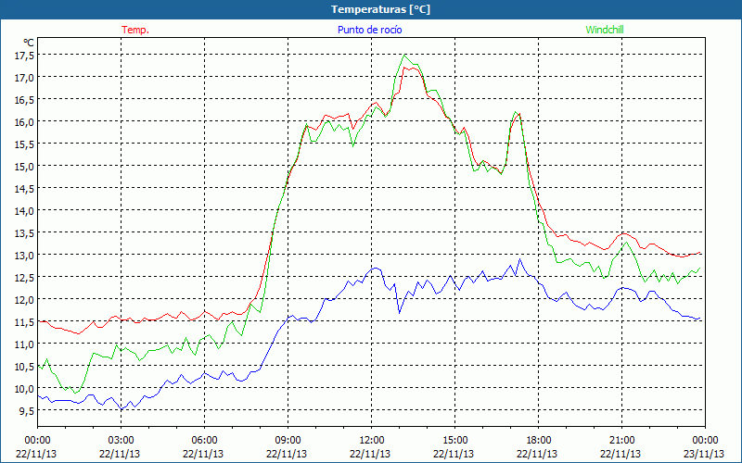Screen dimensions: 742x463
Task: Click the 21:00 time label
Action: pos(620,441)
